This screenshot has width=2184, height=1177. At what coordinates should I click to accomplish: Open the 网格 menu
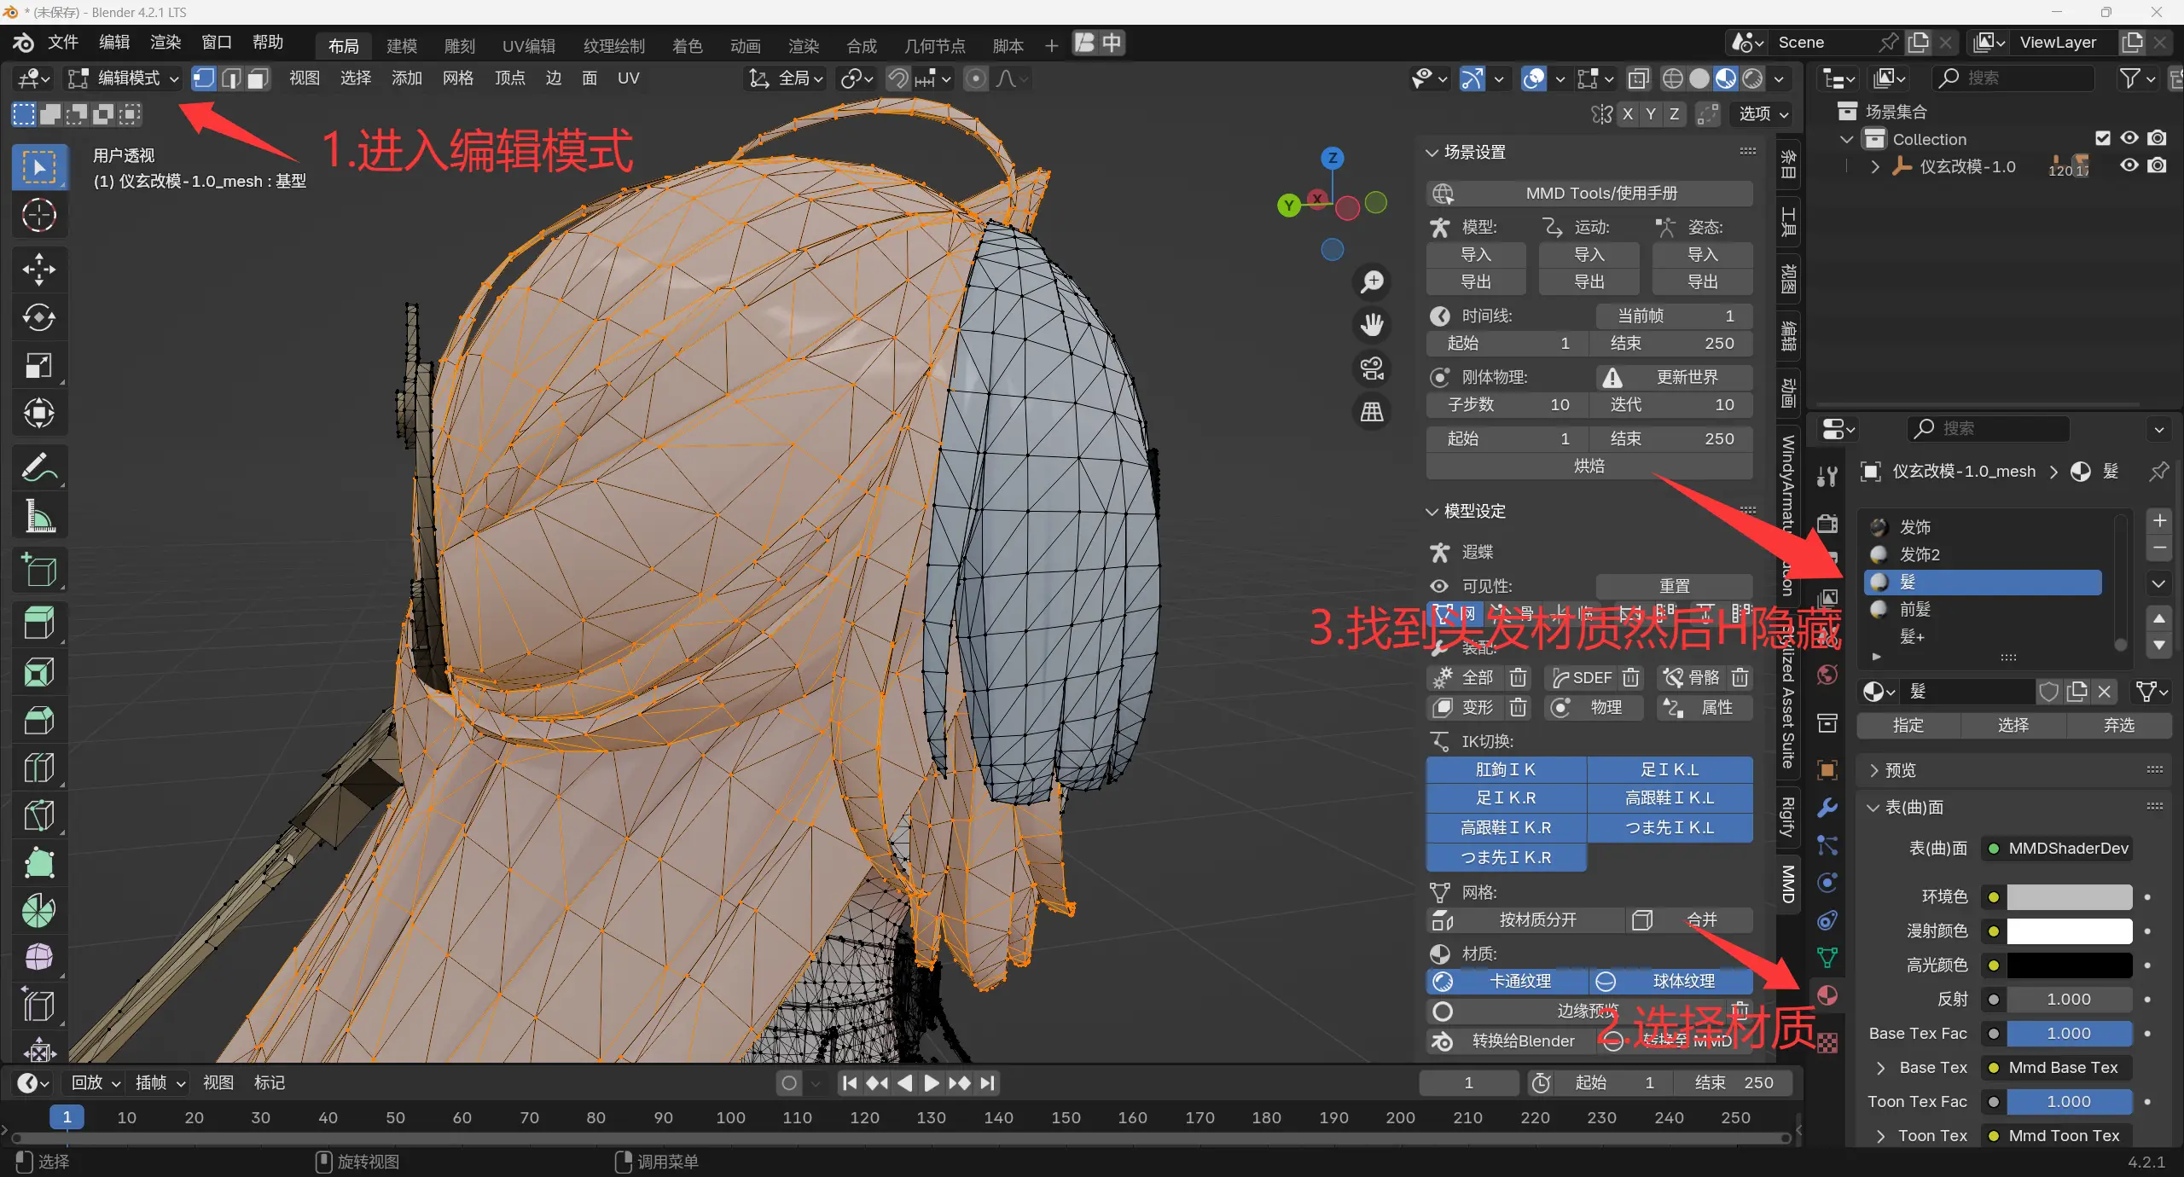tap(457, 78)
